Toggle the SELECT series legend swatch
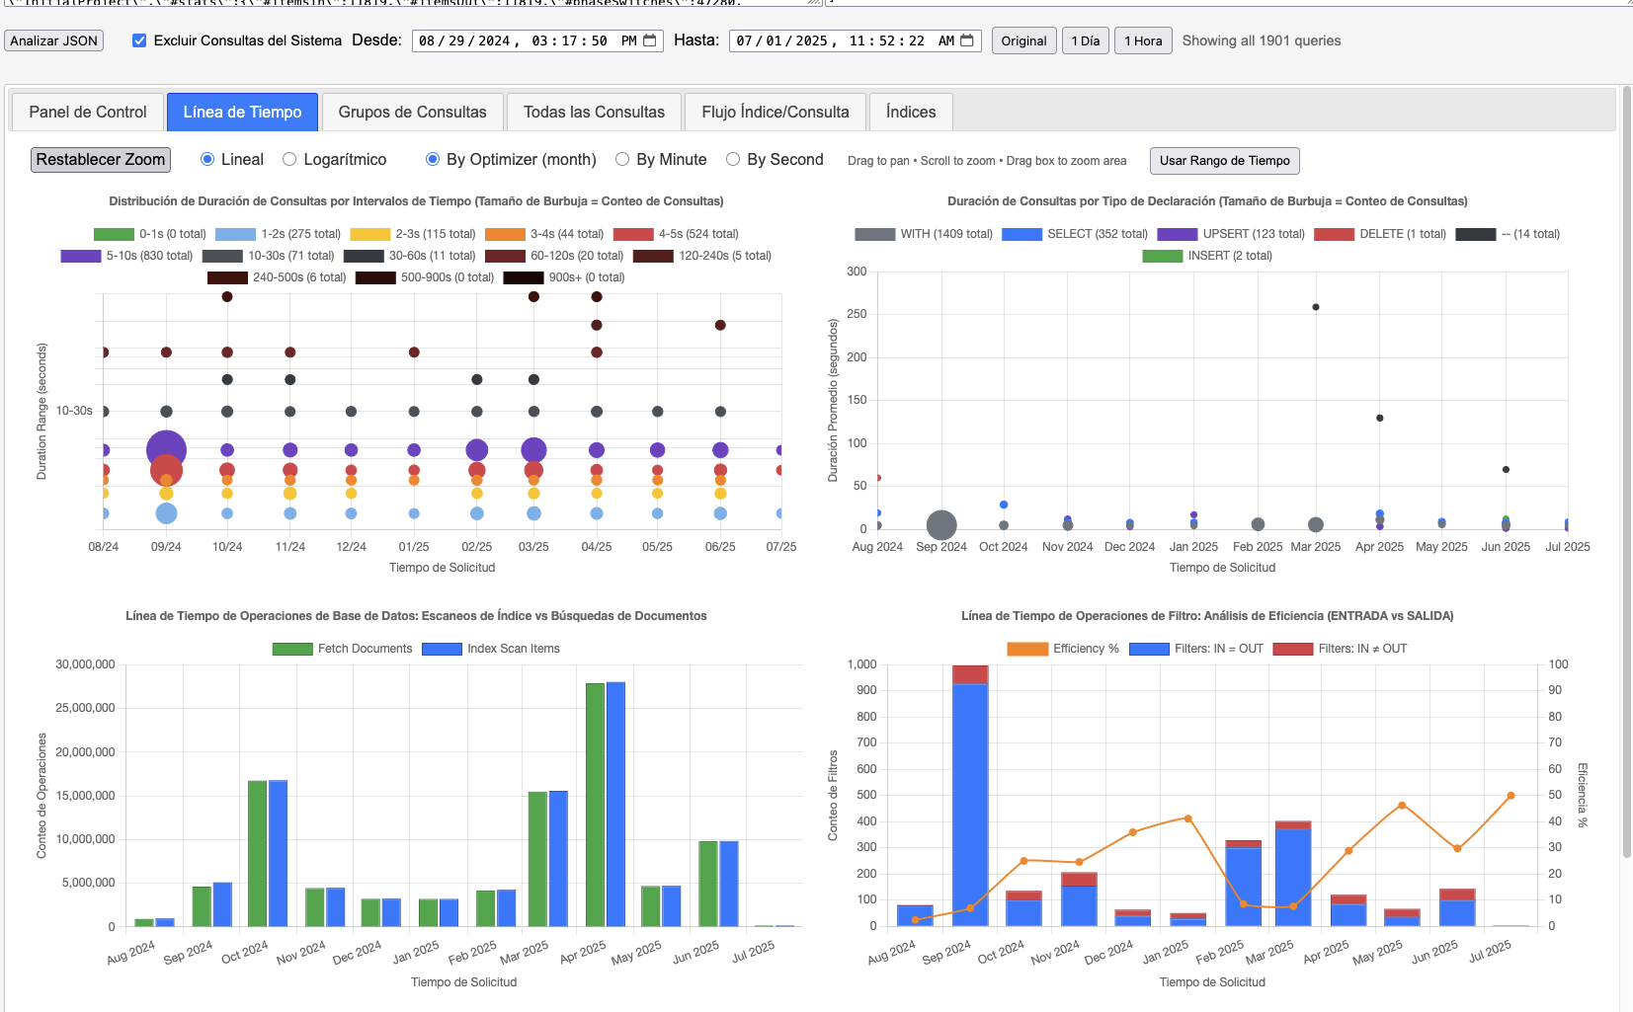This screenshot has width=1633, height=1012. 1021,233
